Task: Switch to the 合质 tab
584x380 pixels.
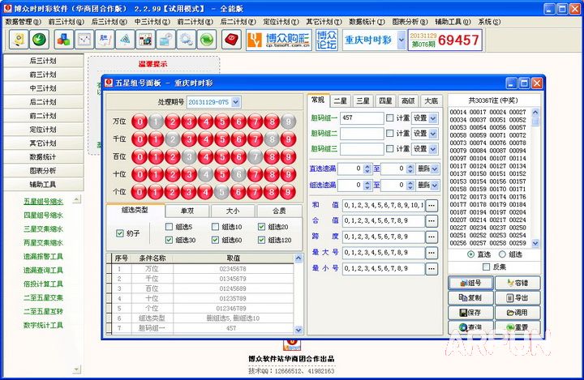Action: click(x=279, y=211)
